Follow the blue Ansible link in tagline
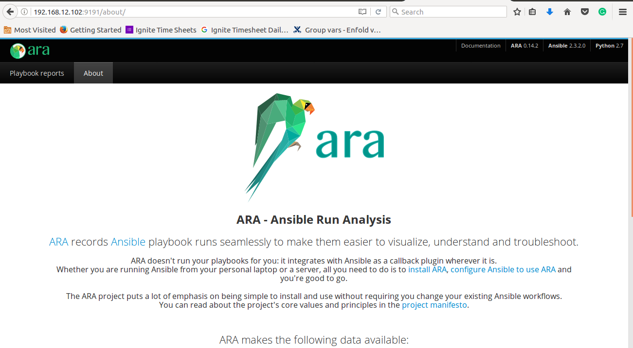This screenshot has width=633, height=348. [x=128, y=242]
